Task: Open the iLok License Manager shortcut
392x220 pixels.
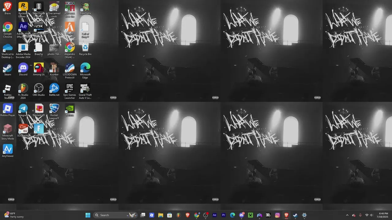Action: tap(39, 30)
